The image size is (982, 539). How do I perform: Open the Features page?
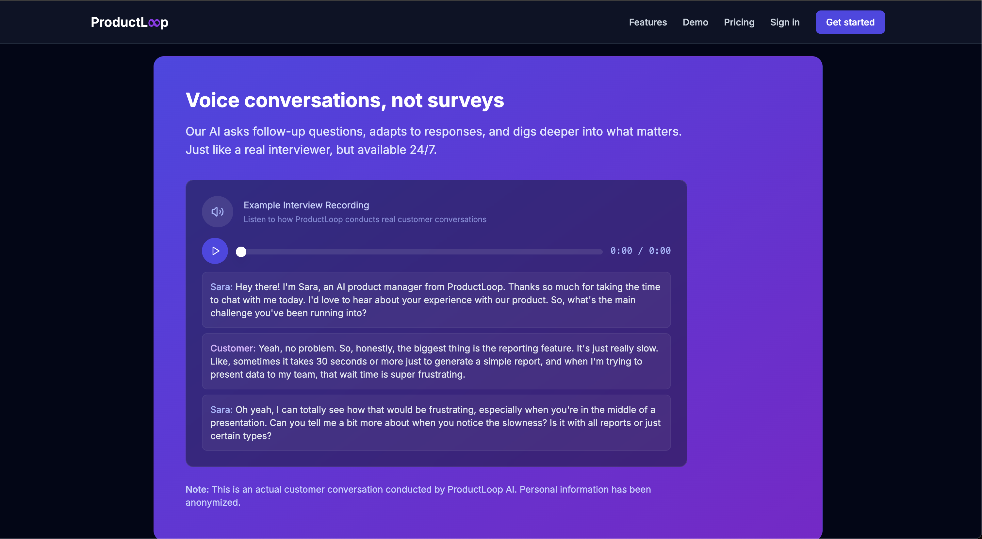click(648, 22)
